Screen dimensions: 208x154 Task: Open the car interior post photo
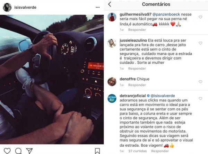point(52,80)
